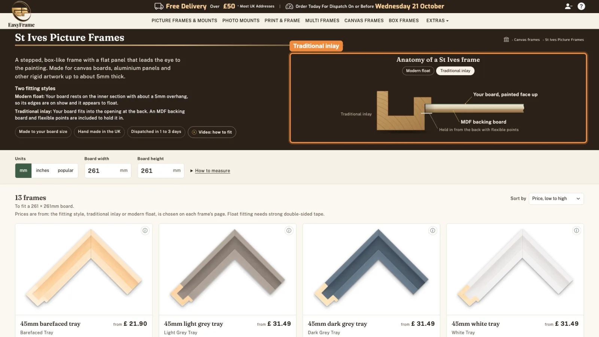Open the Canvas Frames menu item
Image resolution: width=599 pixels, height=337 pixels.
tap(364, 21)
